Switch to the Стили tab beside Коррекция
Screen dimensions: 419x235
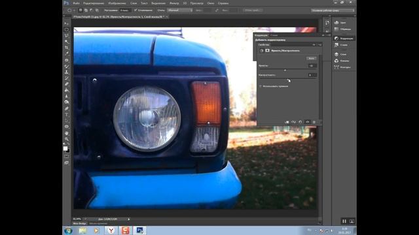click(x=274, y=35)
